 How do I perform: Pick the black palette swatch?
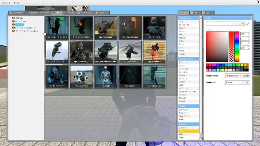[x=247, y=70]
